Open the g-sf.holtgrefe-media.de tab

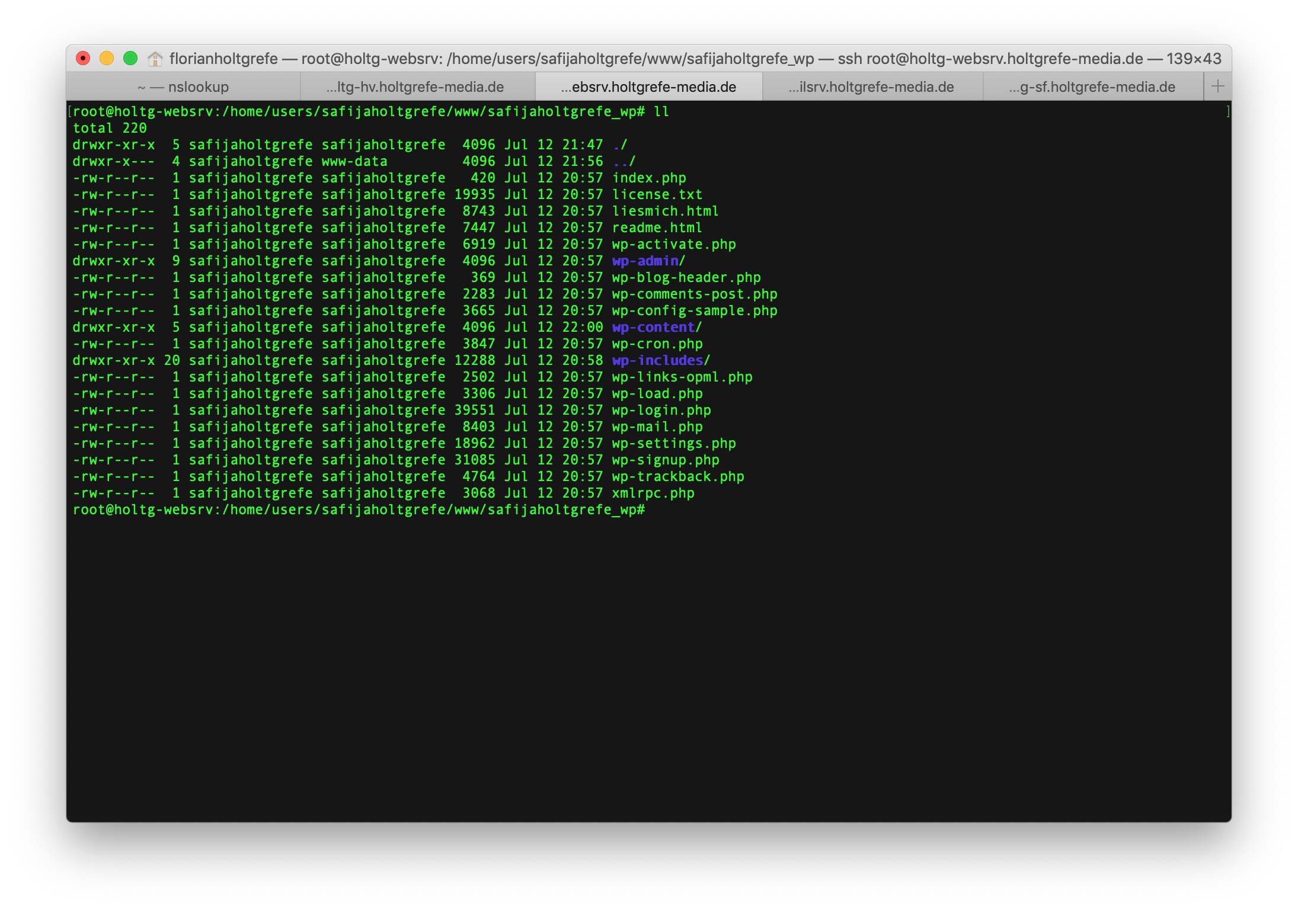(1092, 87)
